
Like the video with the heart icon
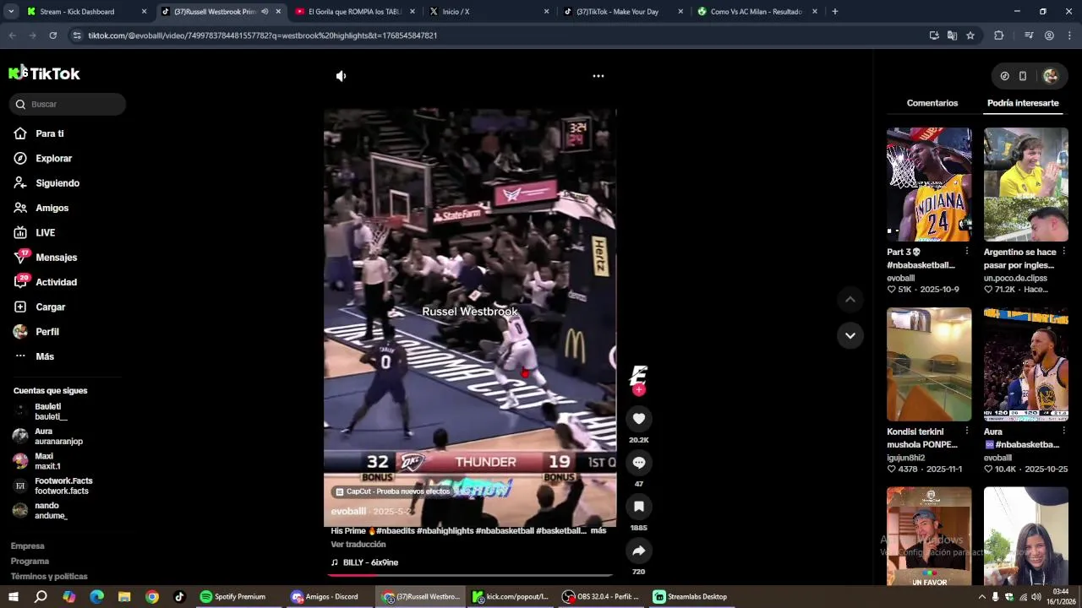coord(639,419)
